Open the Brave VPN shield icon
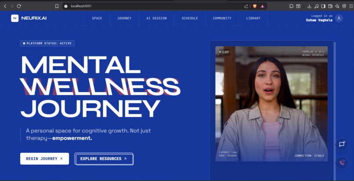The width and height of the screenshot is (354, 181). point(344,6)
